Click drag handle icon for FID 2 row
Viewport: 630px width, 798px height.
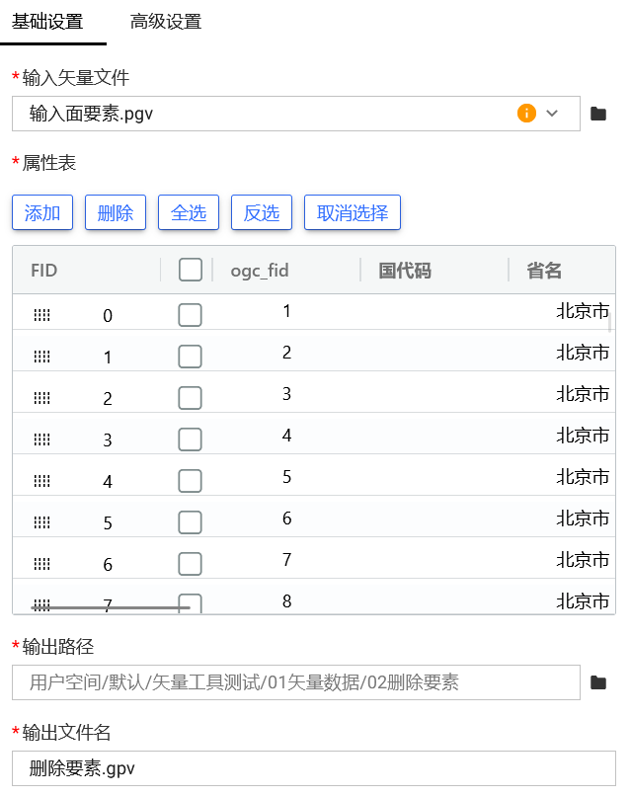(x=41, y=398)
